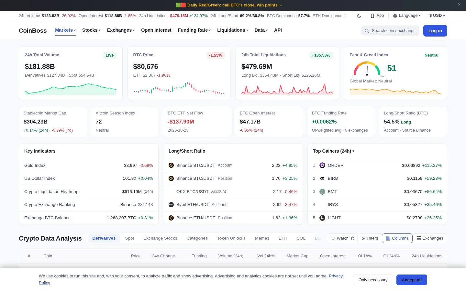Expand the Exchanges nav menu
Screen dimensions: 466x291
(121, 30)
